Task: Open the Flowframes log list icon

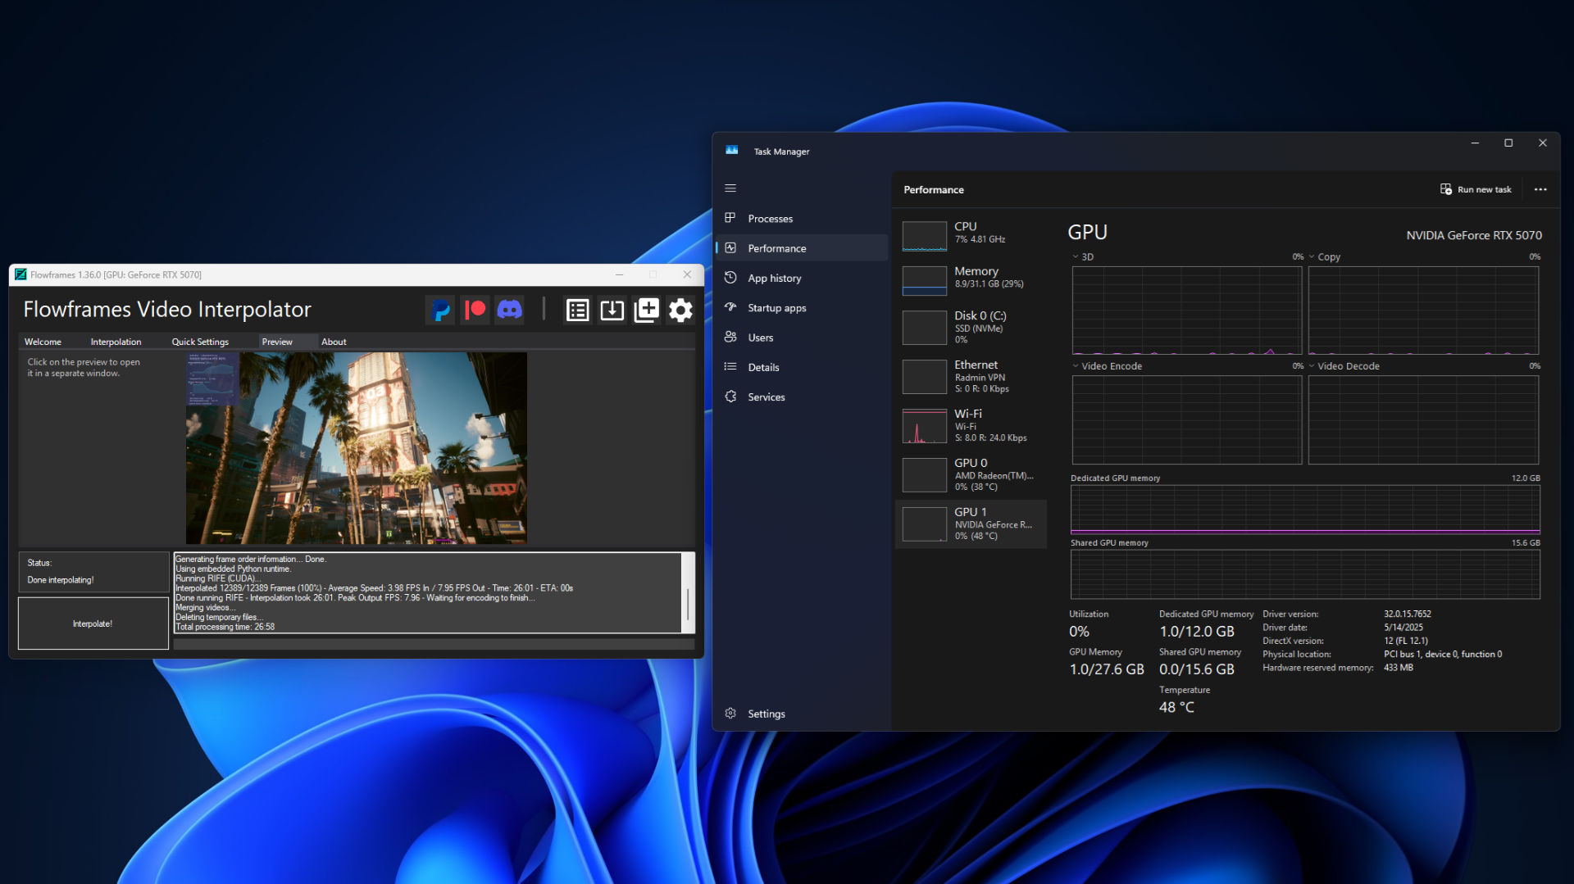Action: (577, 310)
